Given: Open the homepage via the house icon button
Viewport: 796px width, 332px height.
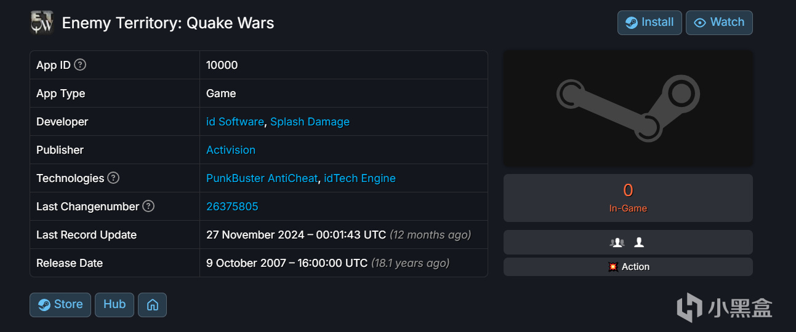Looking at the screenshot, I should pos(152,305).
